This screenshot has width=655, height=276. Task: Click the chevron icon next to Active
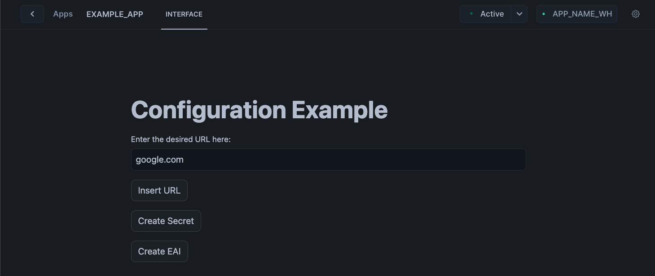[519, 14]
